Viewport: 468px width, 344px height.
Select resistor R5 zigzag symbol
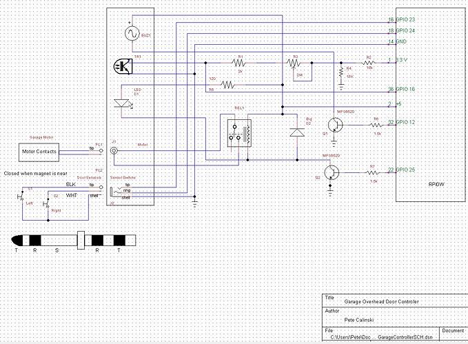227,85
